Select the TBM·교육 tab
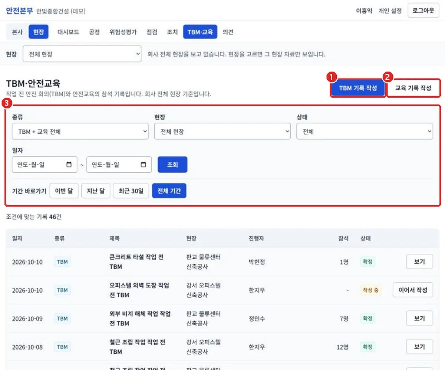 200,32
